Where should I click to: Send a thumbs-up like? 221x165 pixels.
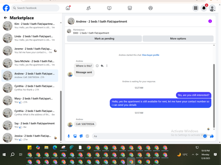(212, 136)
